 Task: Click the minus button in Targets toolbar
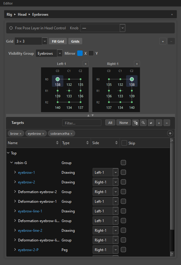tap(167, 123)
